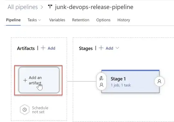Viewport: 174px width, 122px height.
Task: Go to All pipelines breadcrumb
Action: [x=23, y=7]
